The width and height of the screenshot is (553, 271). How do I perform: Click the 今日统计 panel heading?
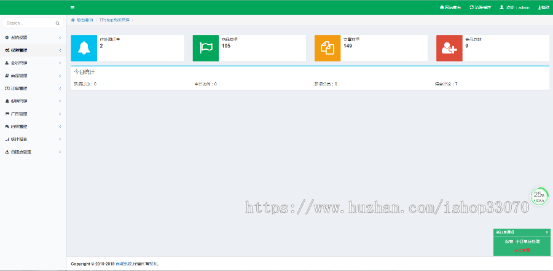coord(84,72)
